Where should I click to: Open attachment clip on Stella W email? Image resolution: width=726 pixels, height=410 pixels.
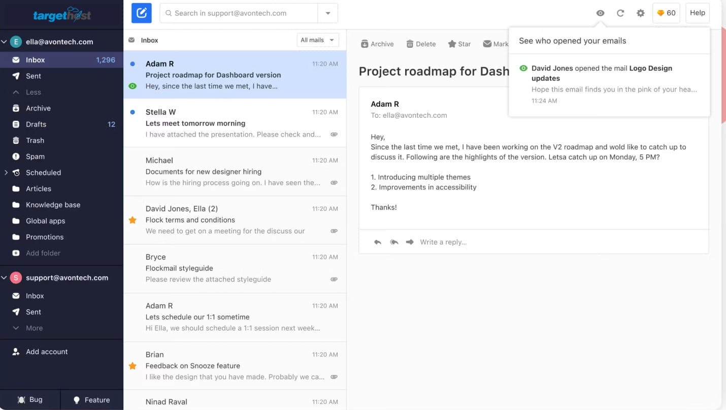click(x=334, y=135)
